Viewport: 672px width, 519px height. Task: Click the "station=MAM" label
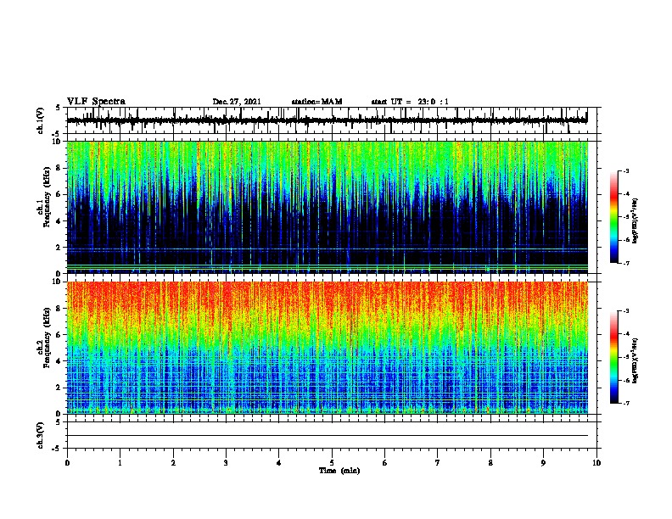[316, 102]
